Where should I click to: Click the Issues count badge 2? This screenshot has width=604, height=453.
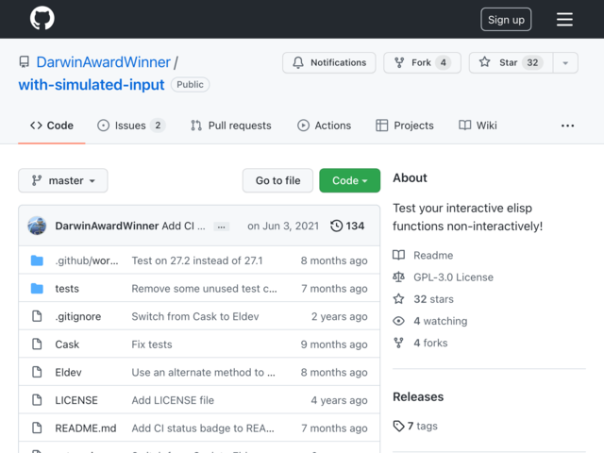[x=158, y=126]
